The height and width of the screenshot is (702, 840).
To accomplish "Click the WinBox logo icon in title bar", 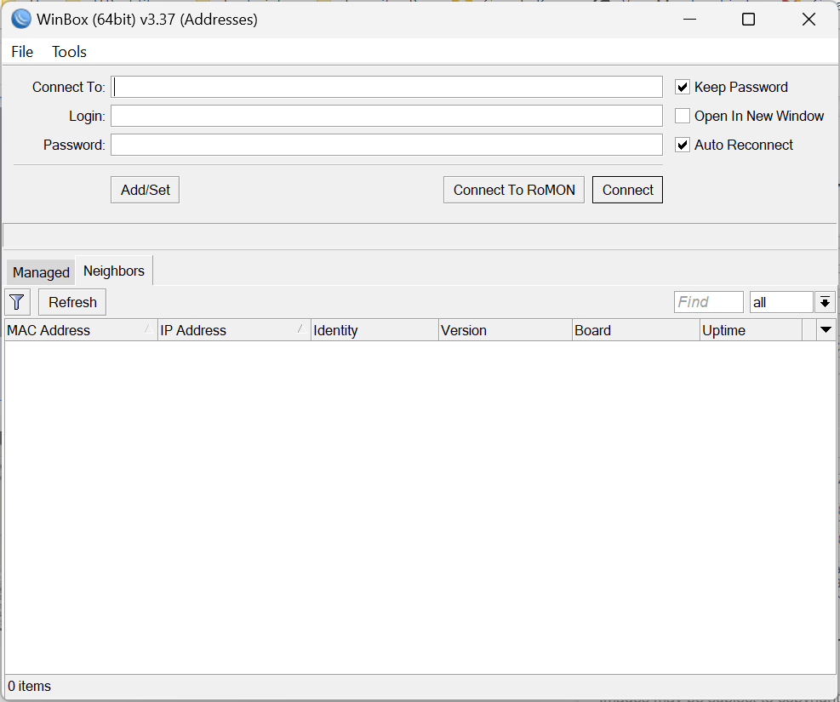I will pyautogui.click(x=21, y=20).
